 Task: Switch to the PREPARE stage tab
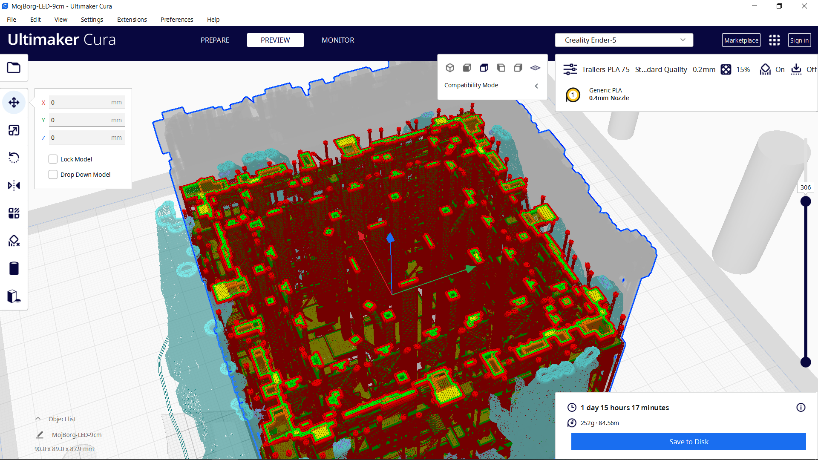click(215, 40)
